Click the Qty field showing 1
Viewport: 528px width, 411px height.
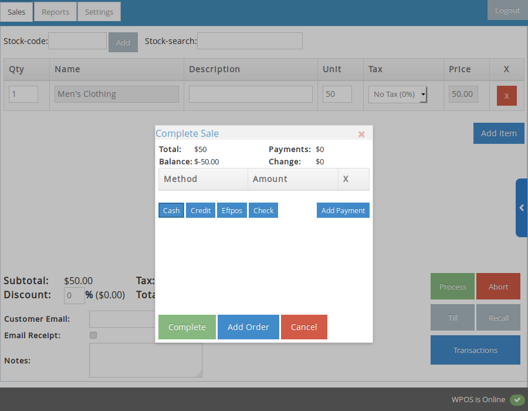23,94
